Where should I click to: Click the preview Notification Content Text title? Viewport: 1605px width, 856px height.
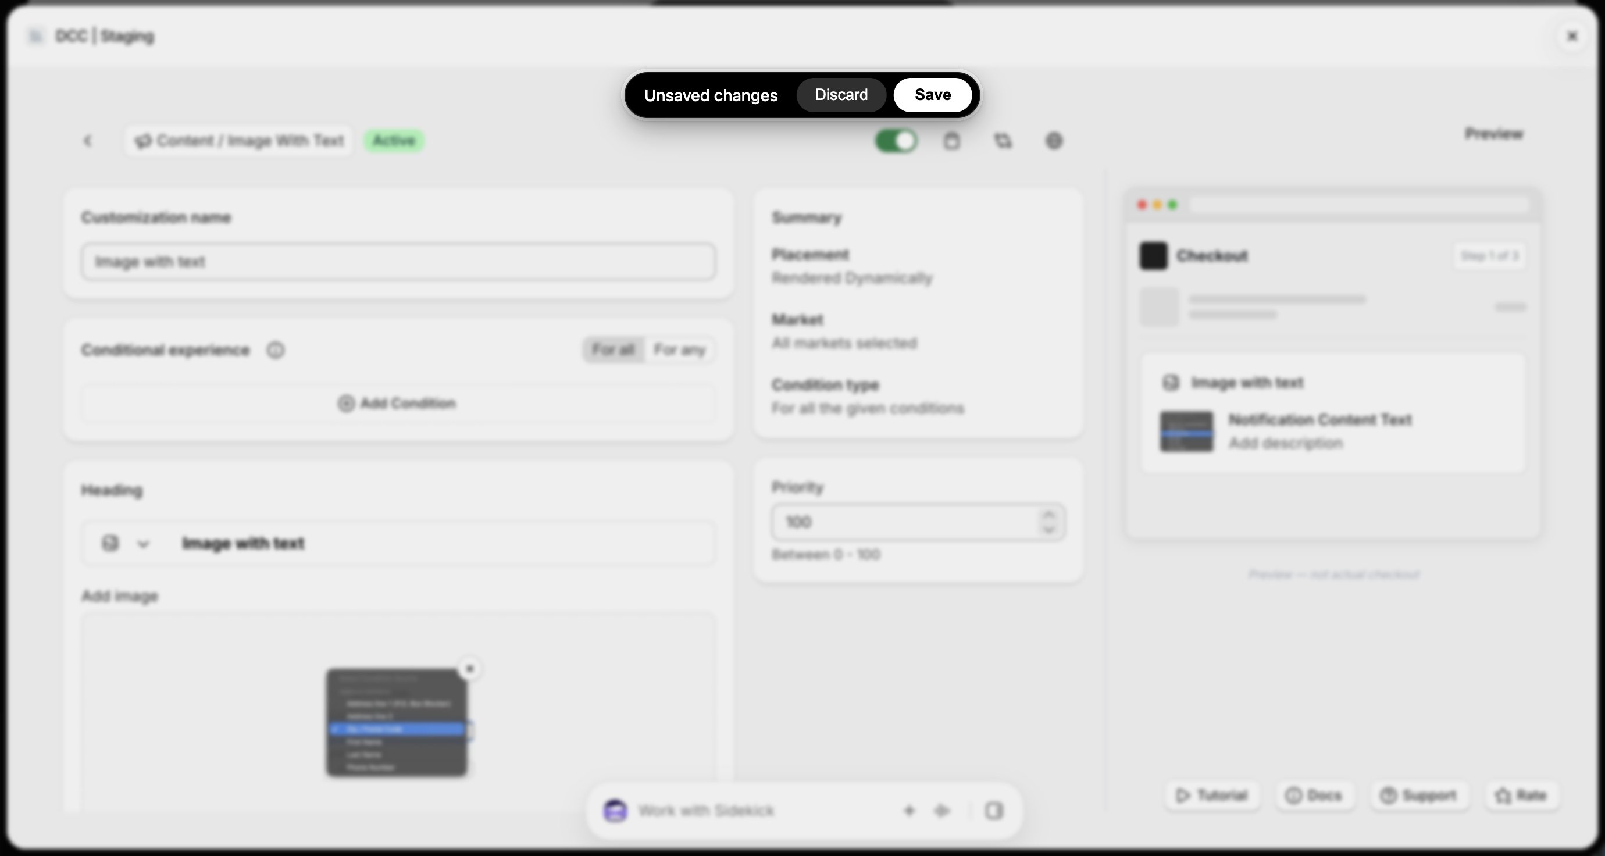1319,419
